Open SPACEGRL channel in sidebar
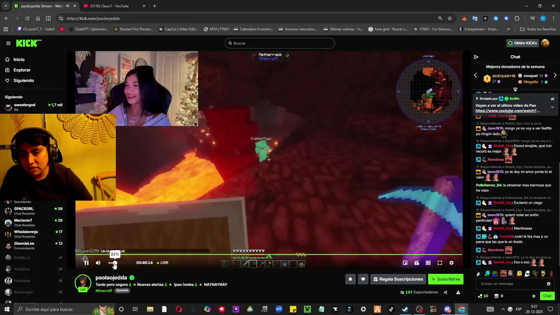560x315 pixels. point(34,211)
